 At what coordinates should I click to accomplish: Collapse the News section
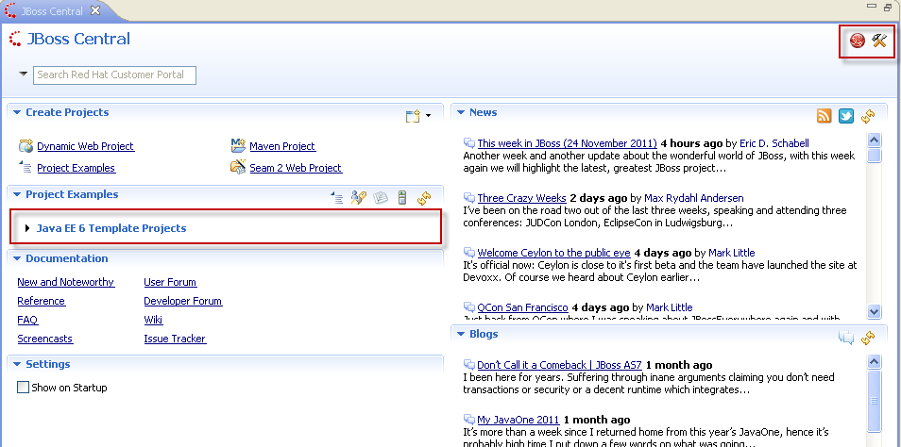pyautogui.click(x=461, y=113)
